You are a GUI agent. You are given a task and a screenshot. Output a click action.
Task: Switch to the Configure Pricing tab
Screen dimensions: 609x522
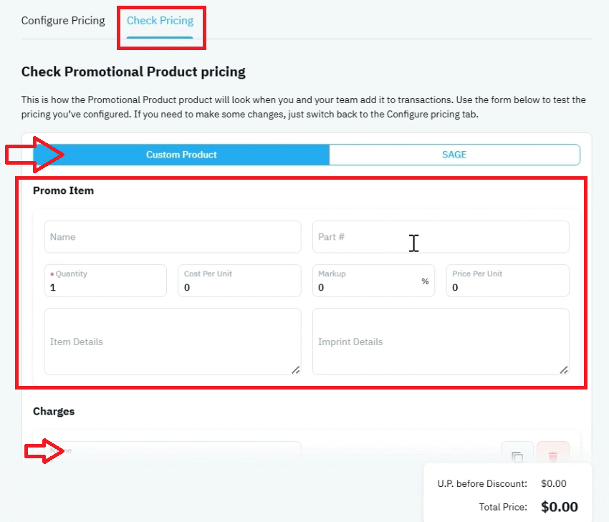point(63,21)
